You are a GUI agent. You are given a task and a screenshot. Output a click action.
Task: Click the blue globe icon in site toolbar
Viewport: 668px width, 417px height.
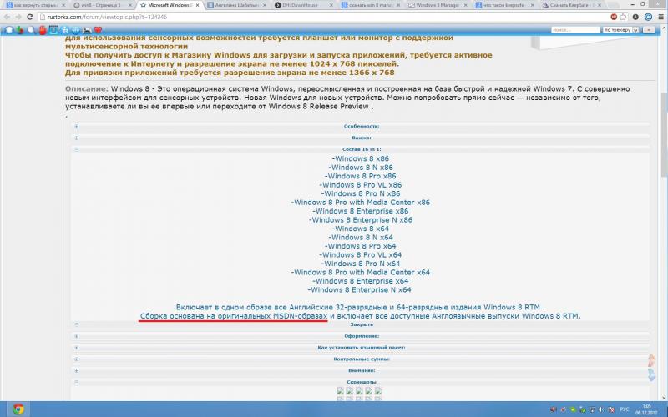[x=75, y=30]
